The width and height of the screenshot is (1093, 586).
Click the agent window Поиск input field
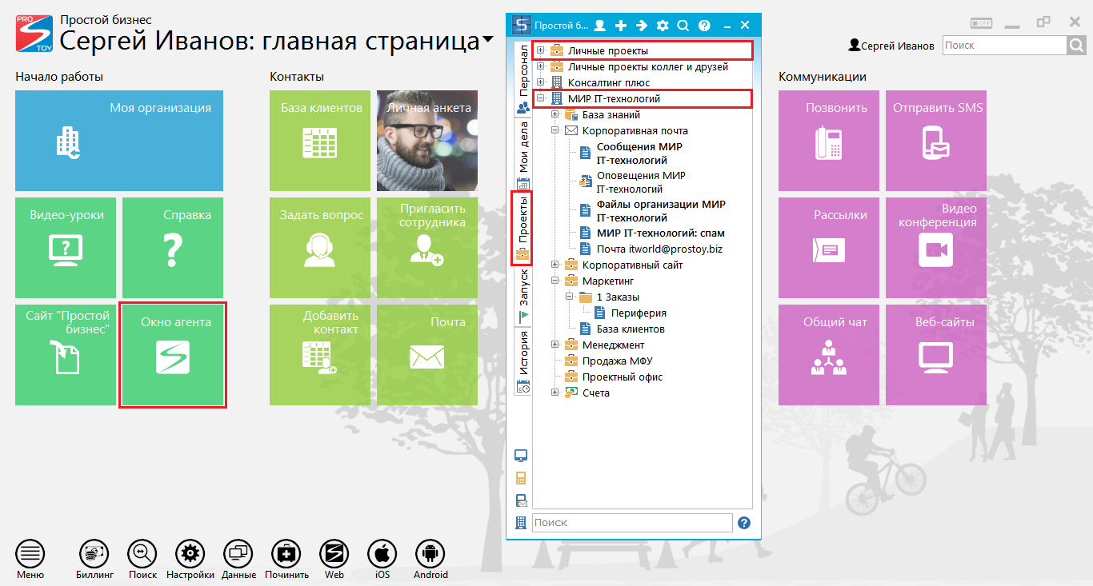point(632,523)
